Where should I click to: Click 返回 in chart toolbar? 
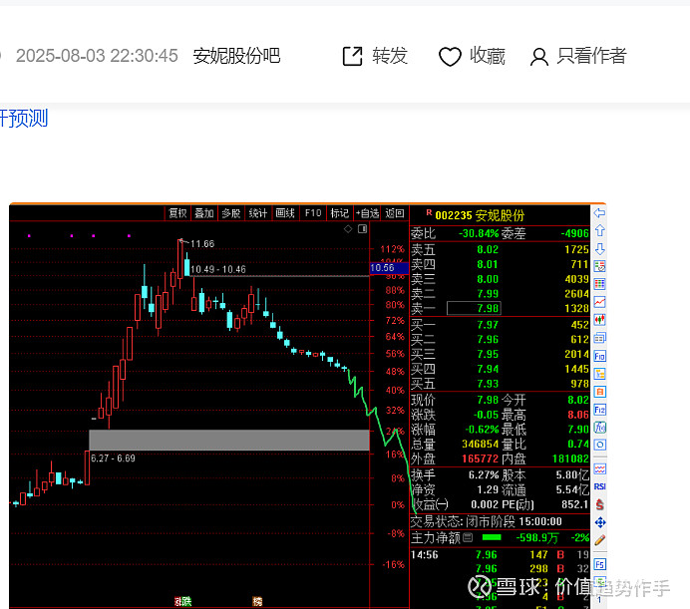[395, 213]
